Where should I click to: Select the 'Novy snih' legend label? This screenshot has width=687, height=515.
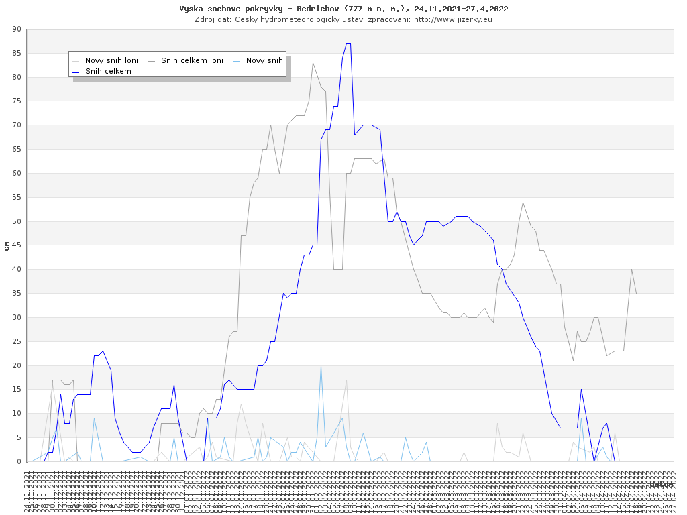(264, 61)
